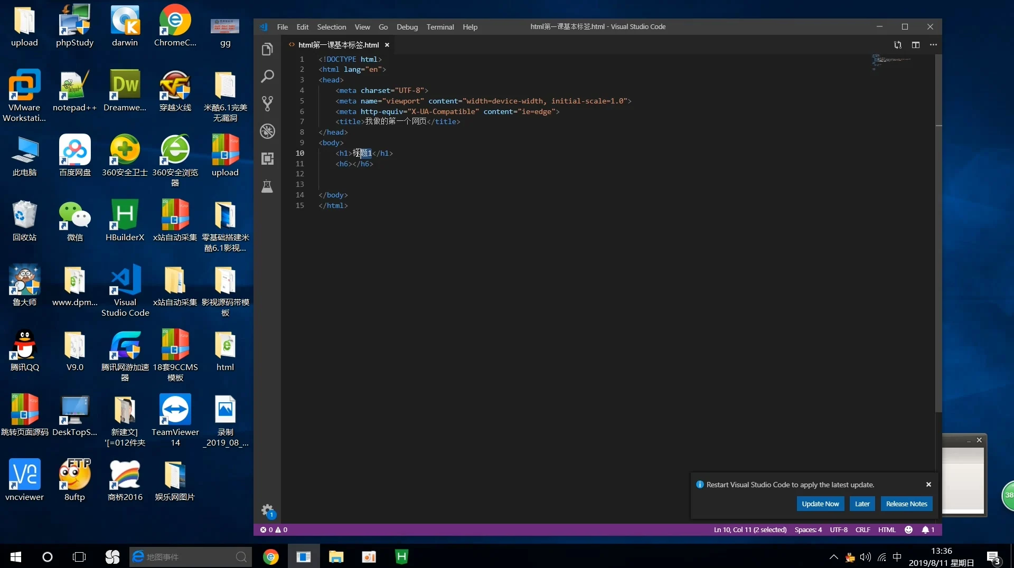Select the VMware Workstation desktop icon
Screen dimensions: 1014x568
[x=24, y=96]
